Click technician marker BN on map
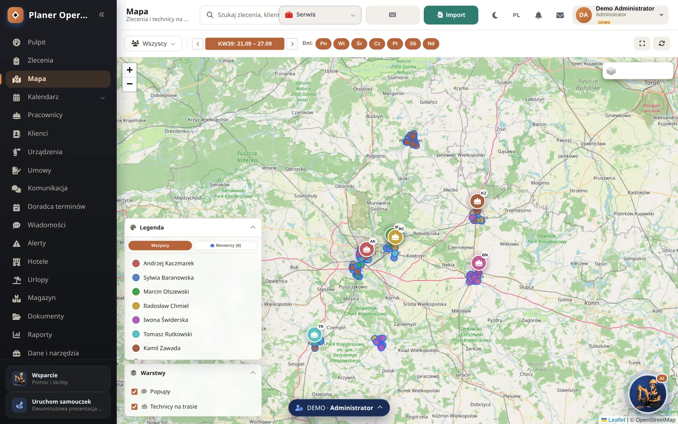This screenshot has width=678, height=424. click(479, 262)
